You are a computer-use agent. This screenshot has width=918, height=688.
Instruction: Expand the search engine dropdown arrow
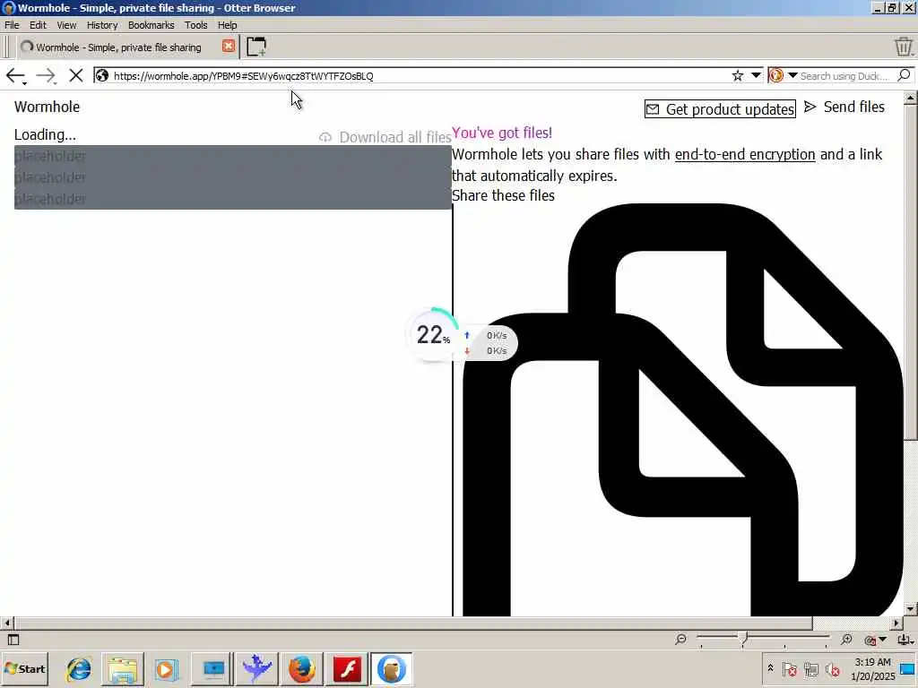[x=792, y=75]
